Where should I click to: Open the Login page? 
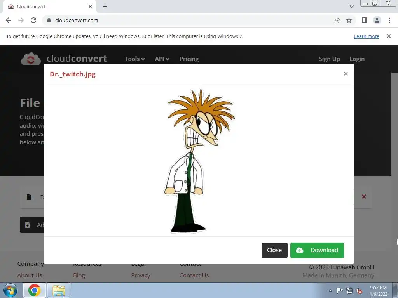point(357,59)
